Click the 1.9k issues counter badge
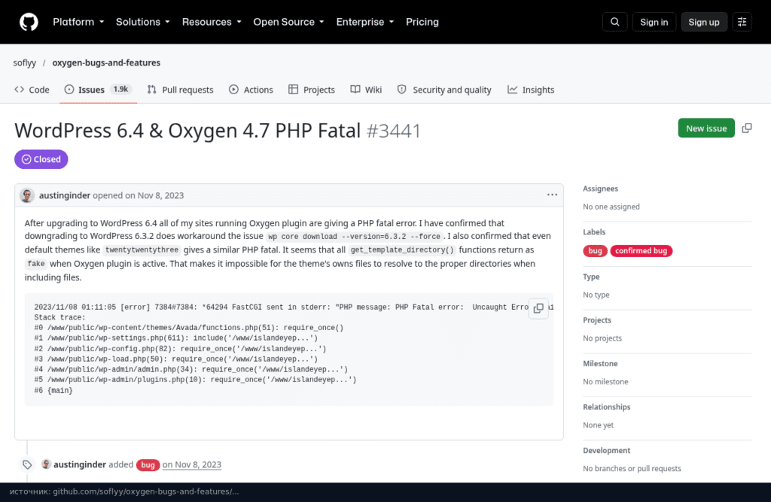 pyautogui.click(x=120, y=89)
